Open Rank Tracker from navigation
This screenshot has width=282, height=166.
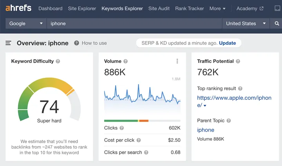[190, 8]
